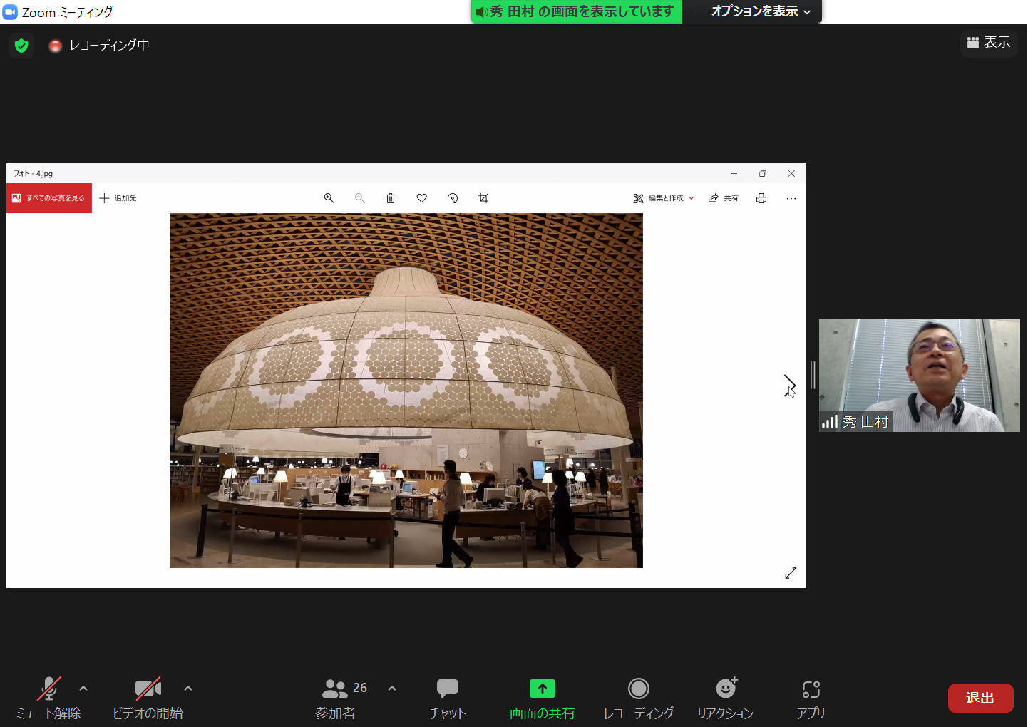Zoom in on the photo

point(329,198)
